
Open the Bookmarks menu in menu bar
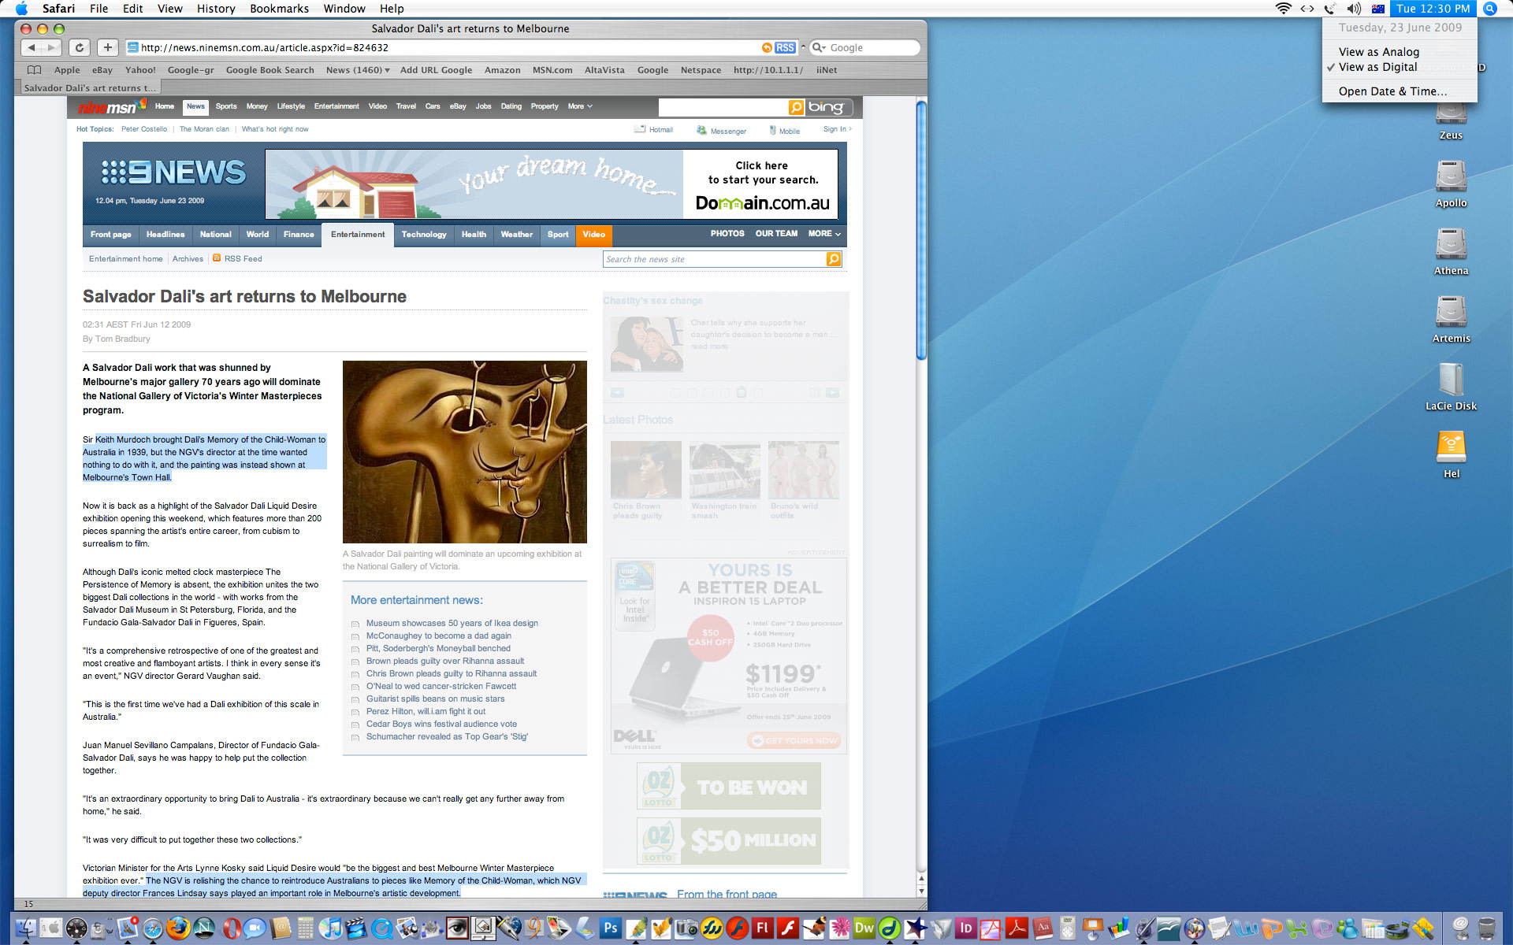(x=279, y=9)
